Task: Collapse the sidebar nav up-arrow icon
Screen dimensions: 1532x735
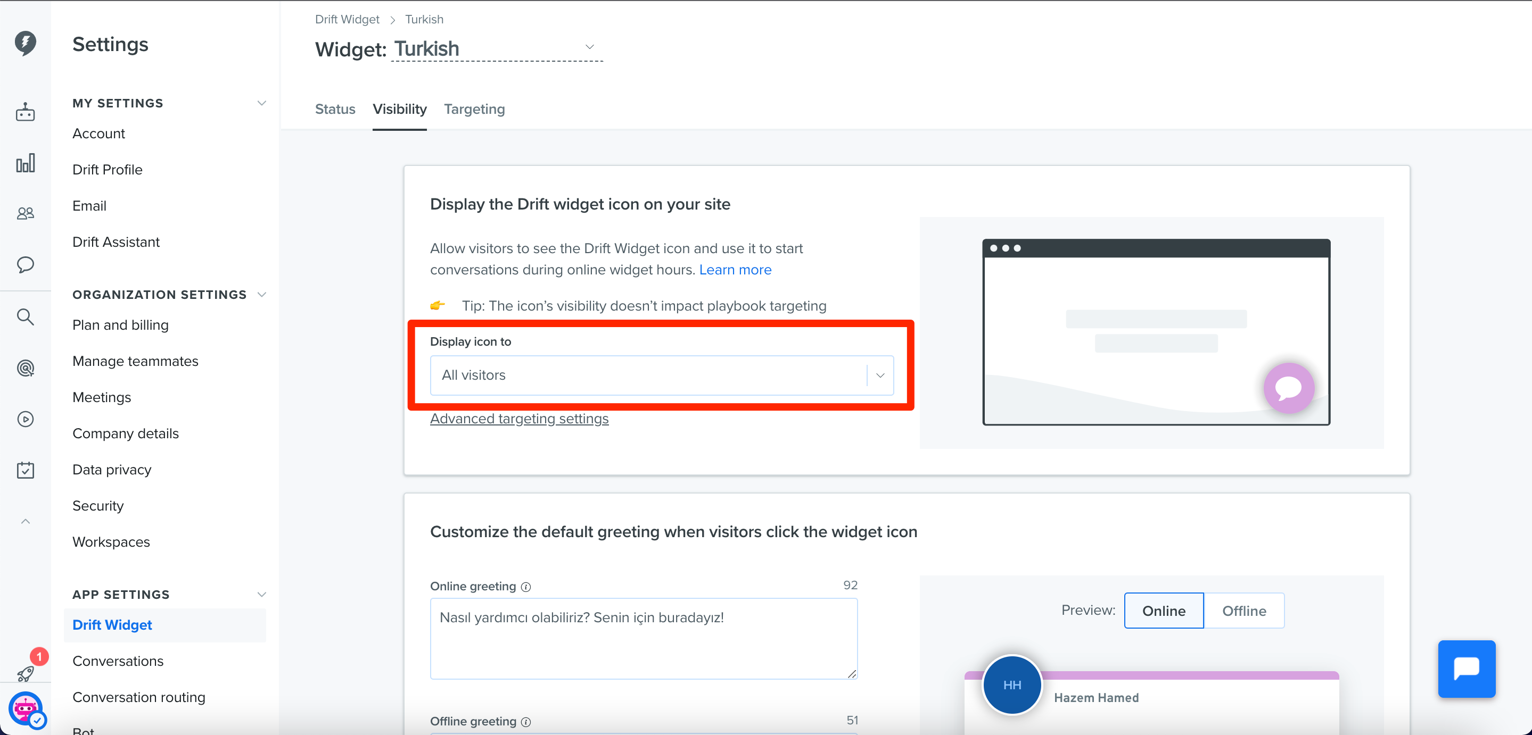Action: tap(25, 521)
